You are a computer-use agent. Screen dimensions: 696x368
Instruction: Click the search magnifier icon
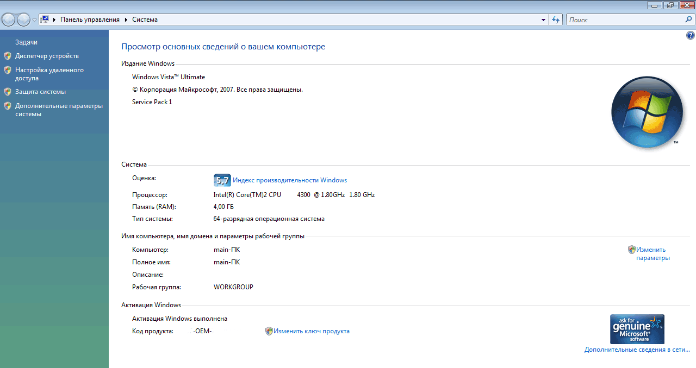click(x=688, y=20)
